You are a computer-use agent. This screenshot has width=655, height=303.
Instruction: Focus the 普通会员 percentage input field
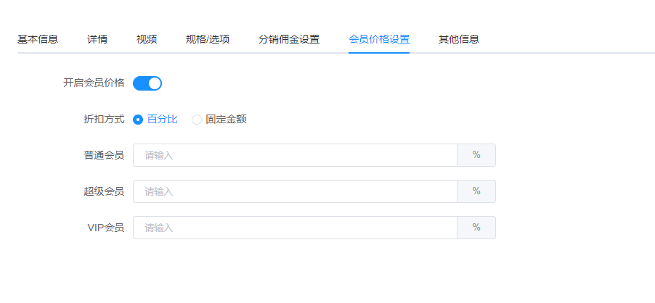tap(295, 155)
